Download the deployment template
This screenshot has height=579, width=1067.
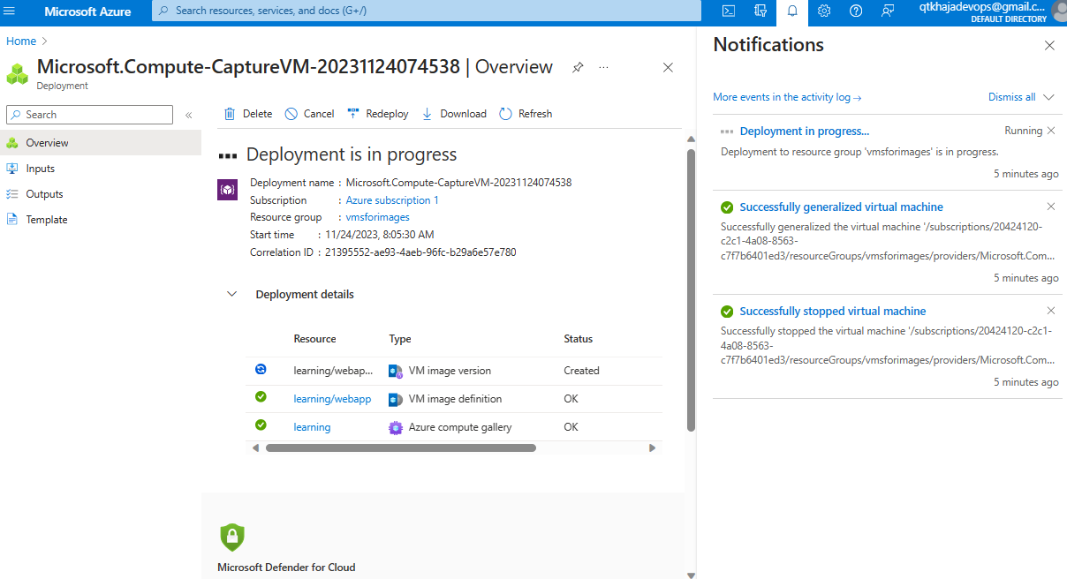coord(453,113)
